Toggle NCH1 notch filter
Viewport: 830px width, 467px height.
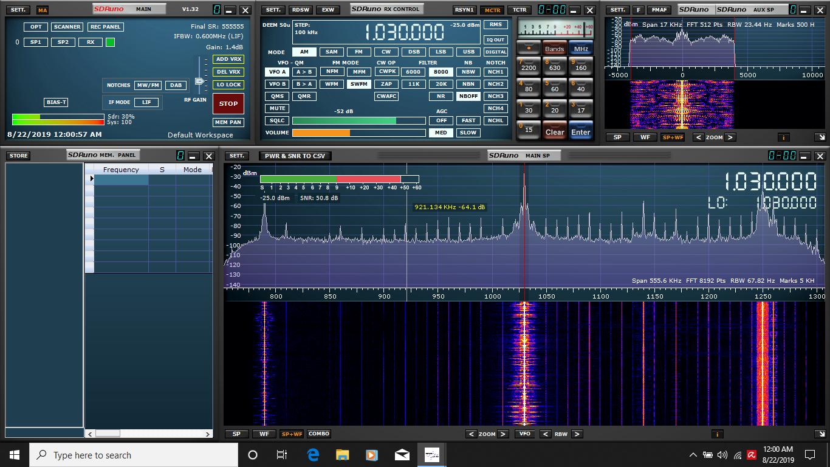[x=496, y=72]
